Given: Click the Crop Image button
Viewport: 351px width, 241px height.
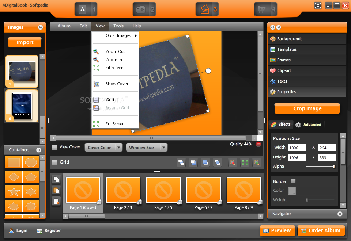Looking at the screenshot, I should (307, 109).
